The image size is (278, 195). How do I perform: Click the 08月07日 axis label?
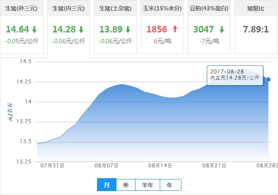[x=107, y=166]
